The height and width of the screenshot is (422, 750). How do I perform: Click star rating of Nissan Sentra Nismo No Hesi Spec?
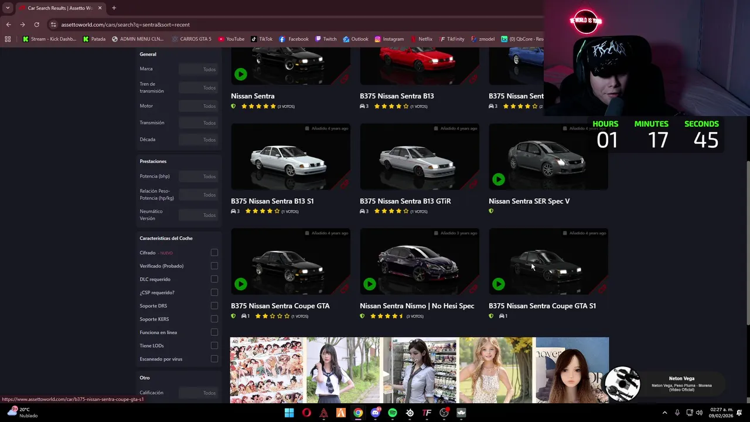(x=387, y=316)
